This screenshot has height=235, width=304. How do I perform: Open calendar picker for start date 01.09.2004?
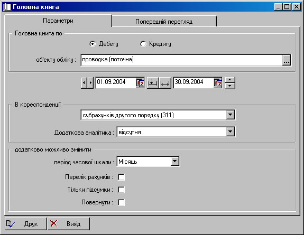point(140,83)
